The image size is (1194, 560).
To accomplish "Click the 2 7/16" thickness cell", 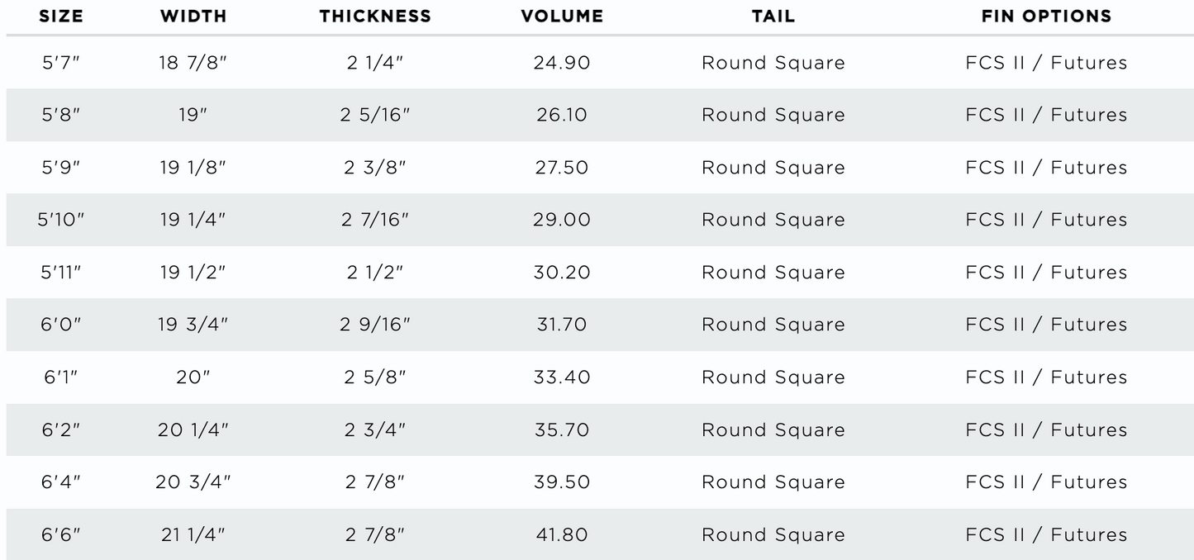I will click(375, 220).
